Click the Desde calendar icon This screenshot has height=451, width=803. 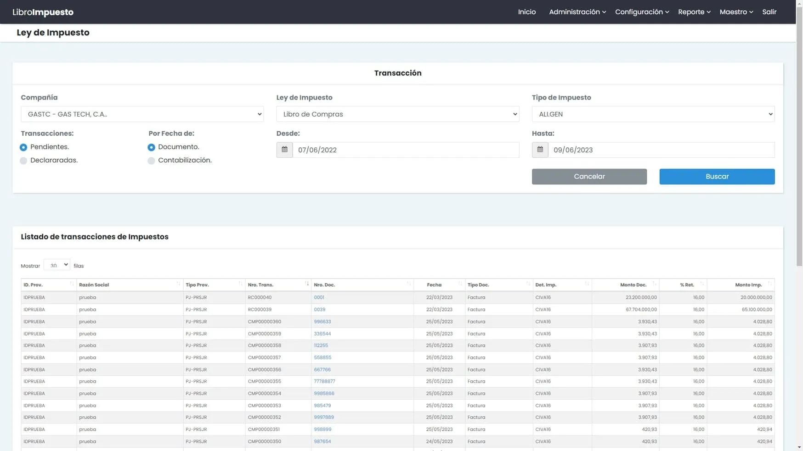(284, 150)
